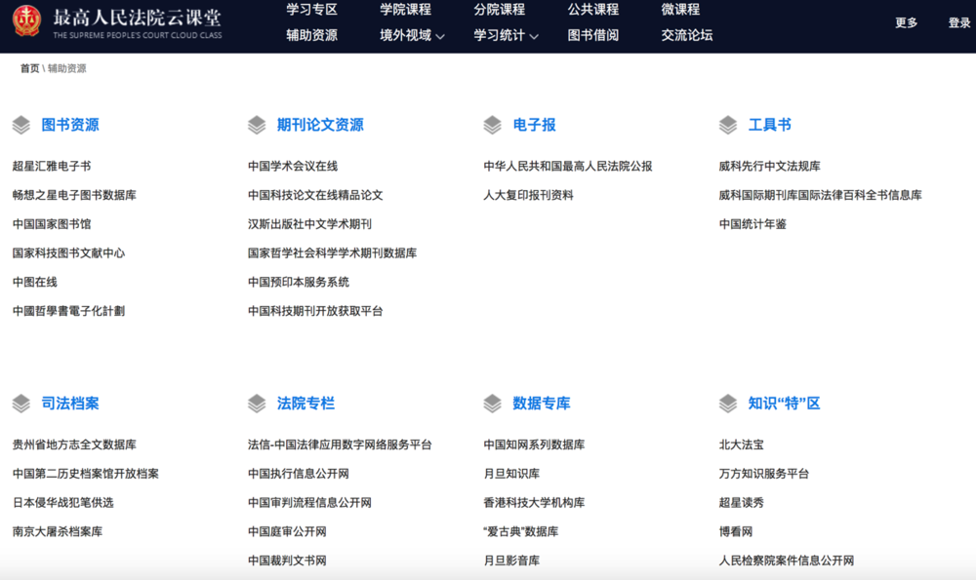Open the 图书资源 section heading
976x580 pixels.
(x=70, y=125)
